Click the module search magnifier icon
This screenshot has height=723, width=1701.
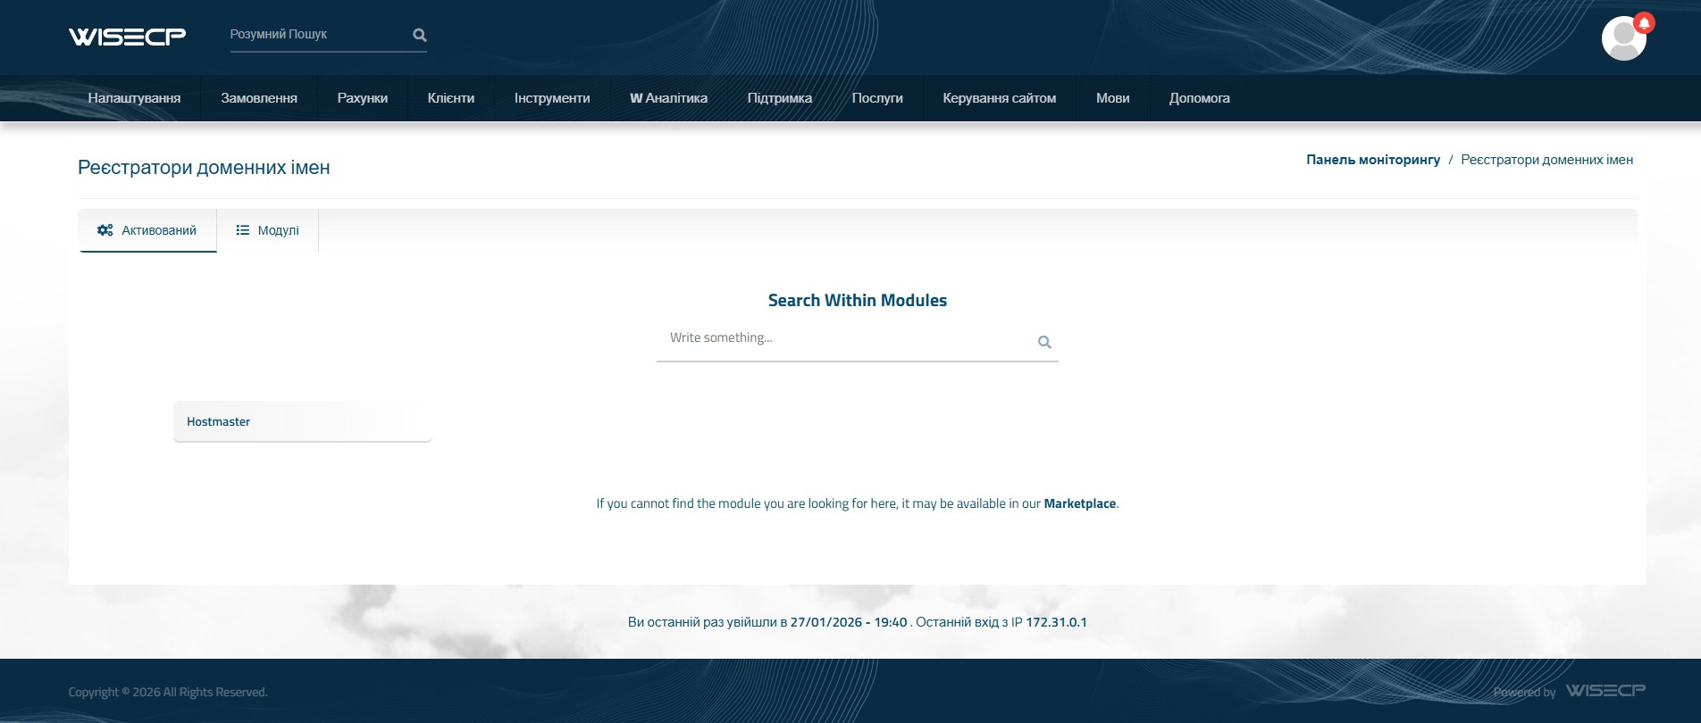click(x=1043, y=342)
